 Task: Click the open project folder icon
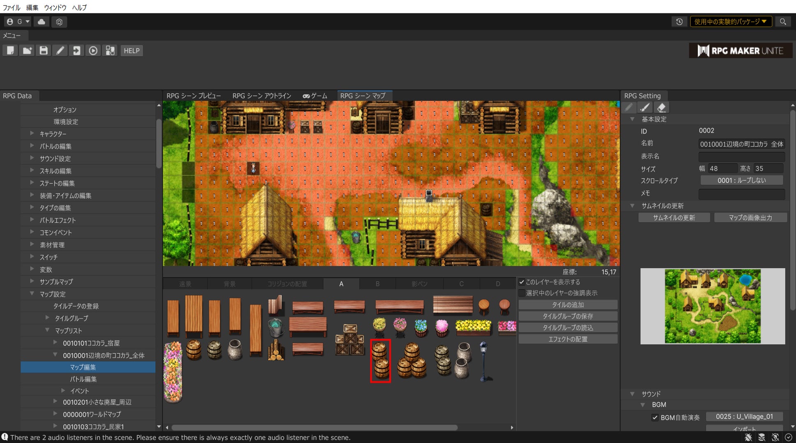[27, 51]
